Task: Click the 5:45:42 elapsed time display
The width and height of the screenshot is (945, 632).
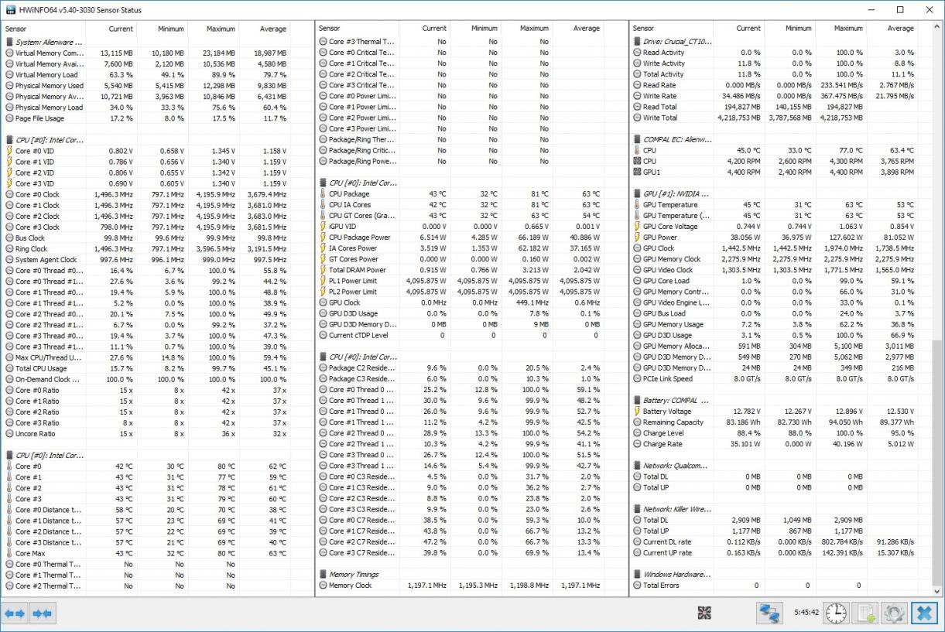Action: pyautogui.click(x=806, y=612)
